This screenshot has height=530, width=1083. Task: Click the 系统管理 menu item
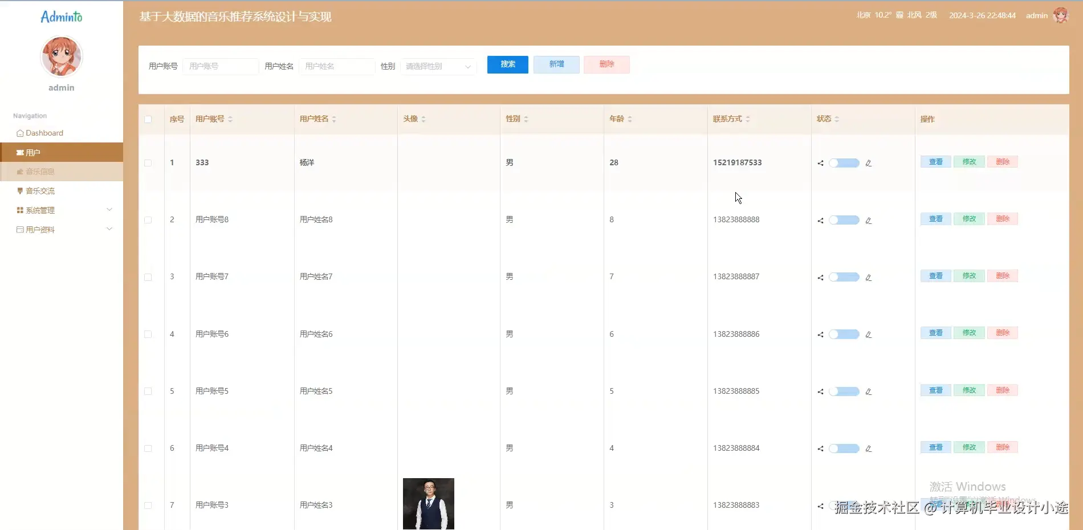click(x=62, y=210)
